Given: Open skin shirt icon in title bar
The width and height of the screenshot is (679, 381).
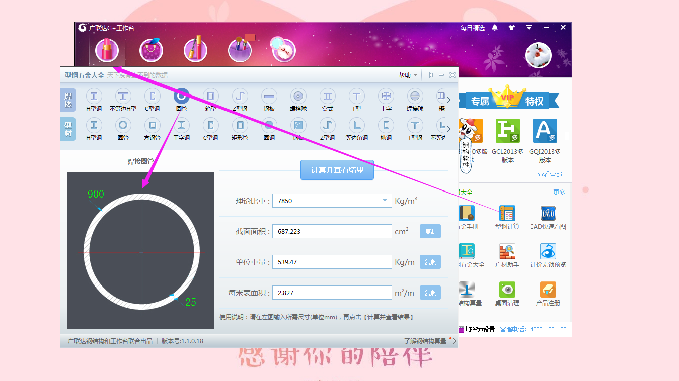Looking at the screenshot, I should 512,28.
